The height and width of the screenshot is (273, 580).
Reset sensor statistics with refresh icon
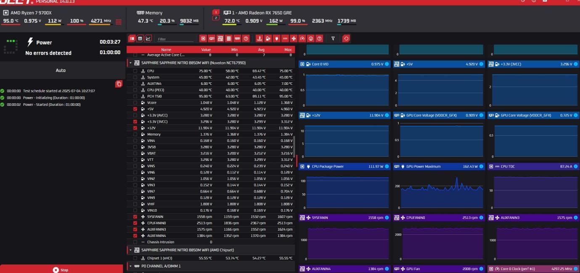click(346, 39)
